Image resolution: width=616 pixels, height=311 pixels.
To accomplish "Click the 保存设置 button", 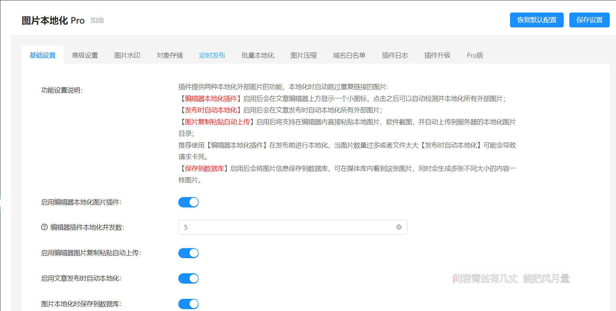I will (x=589, y=20).
